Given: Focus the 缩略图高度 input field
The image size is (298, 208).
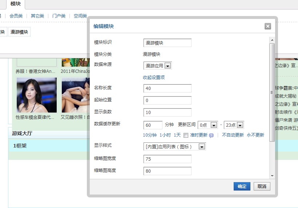Looking at the screenshot, I should (168, 171).
